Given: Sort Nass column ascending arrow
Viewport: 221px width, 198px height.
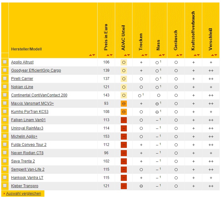Looking at the screenshot, I should click(x=160, y=55).
